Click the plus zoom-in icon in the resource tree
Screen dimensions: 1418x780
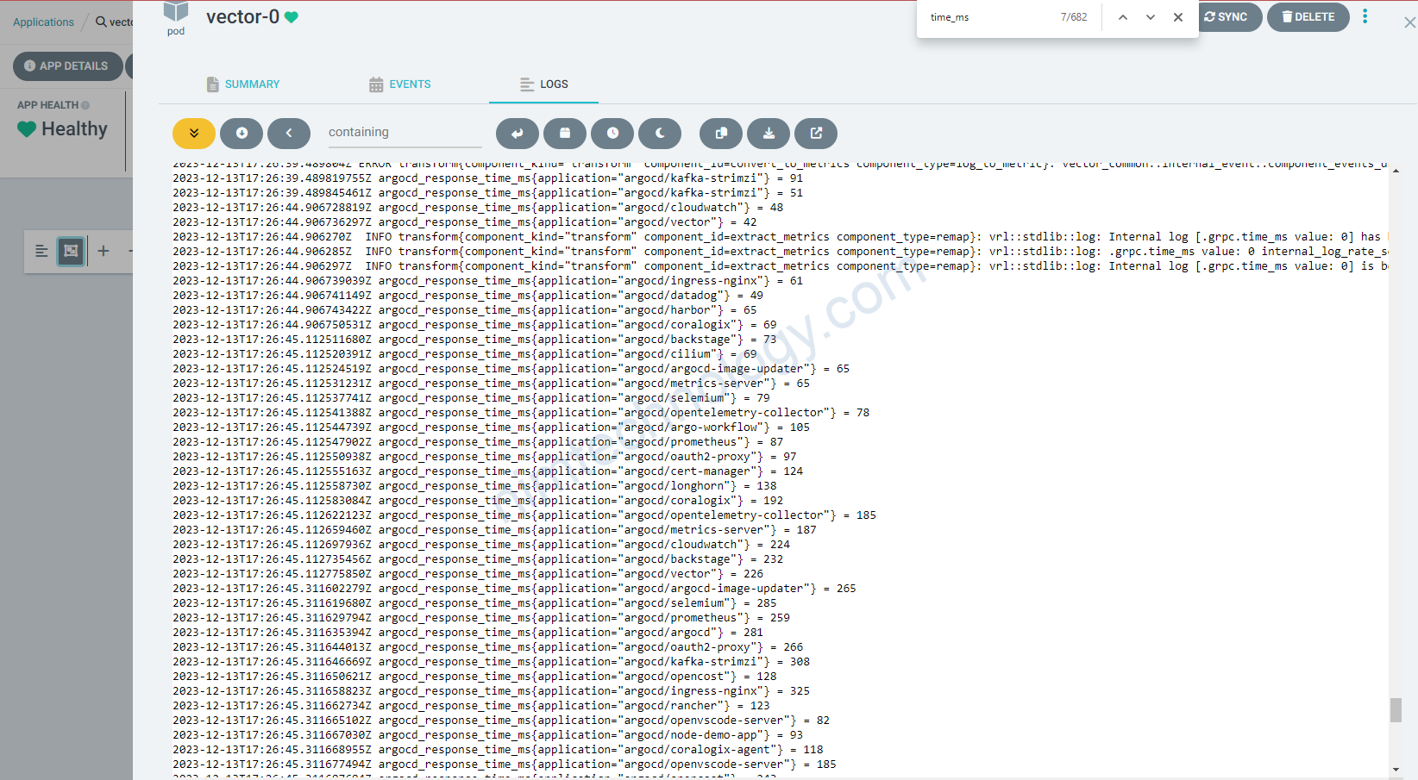(x=104, y=251)
